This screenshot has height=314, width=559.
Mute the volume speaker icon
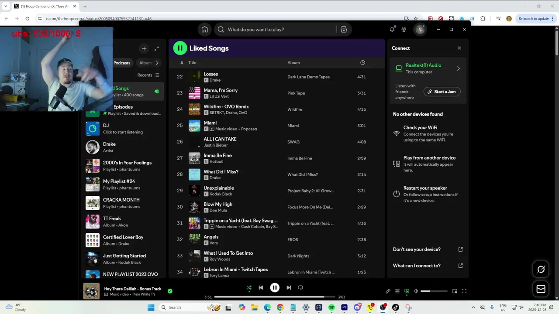coord(416,291)
